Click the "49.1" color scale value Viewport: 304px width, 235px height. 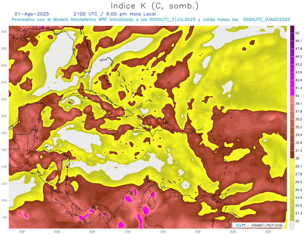tap(298, 41)
